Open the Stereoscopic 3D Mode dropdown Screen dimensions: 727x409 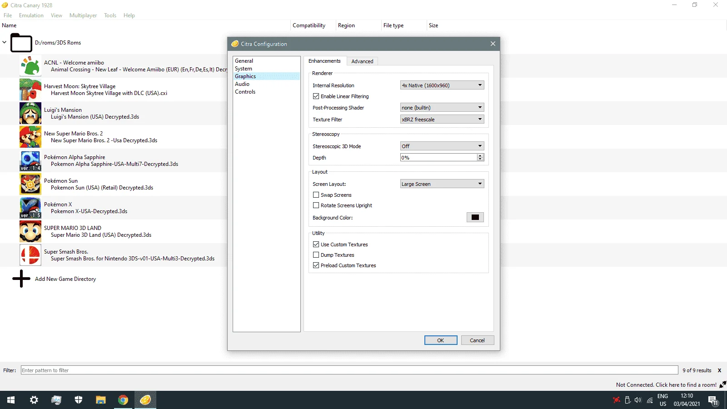[x=442, y=146]
